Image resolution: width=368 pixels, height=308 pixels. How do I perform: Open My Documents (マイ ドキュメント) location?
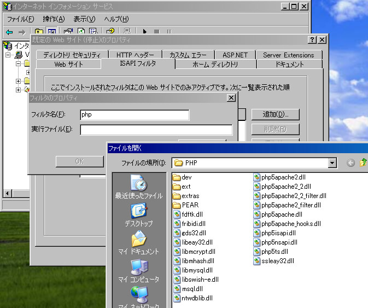138,242
